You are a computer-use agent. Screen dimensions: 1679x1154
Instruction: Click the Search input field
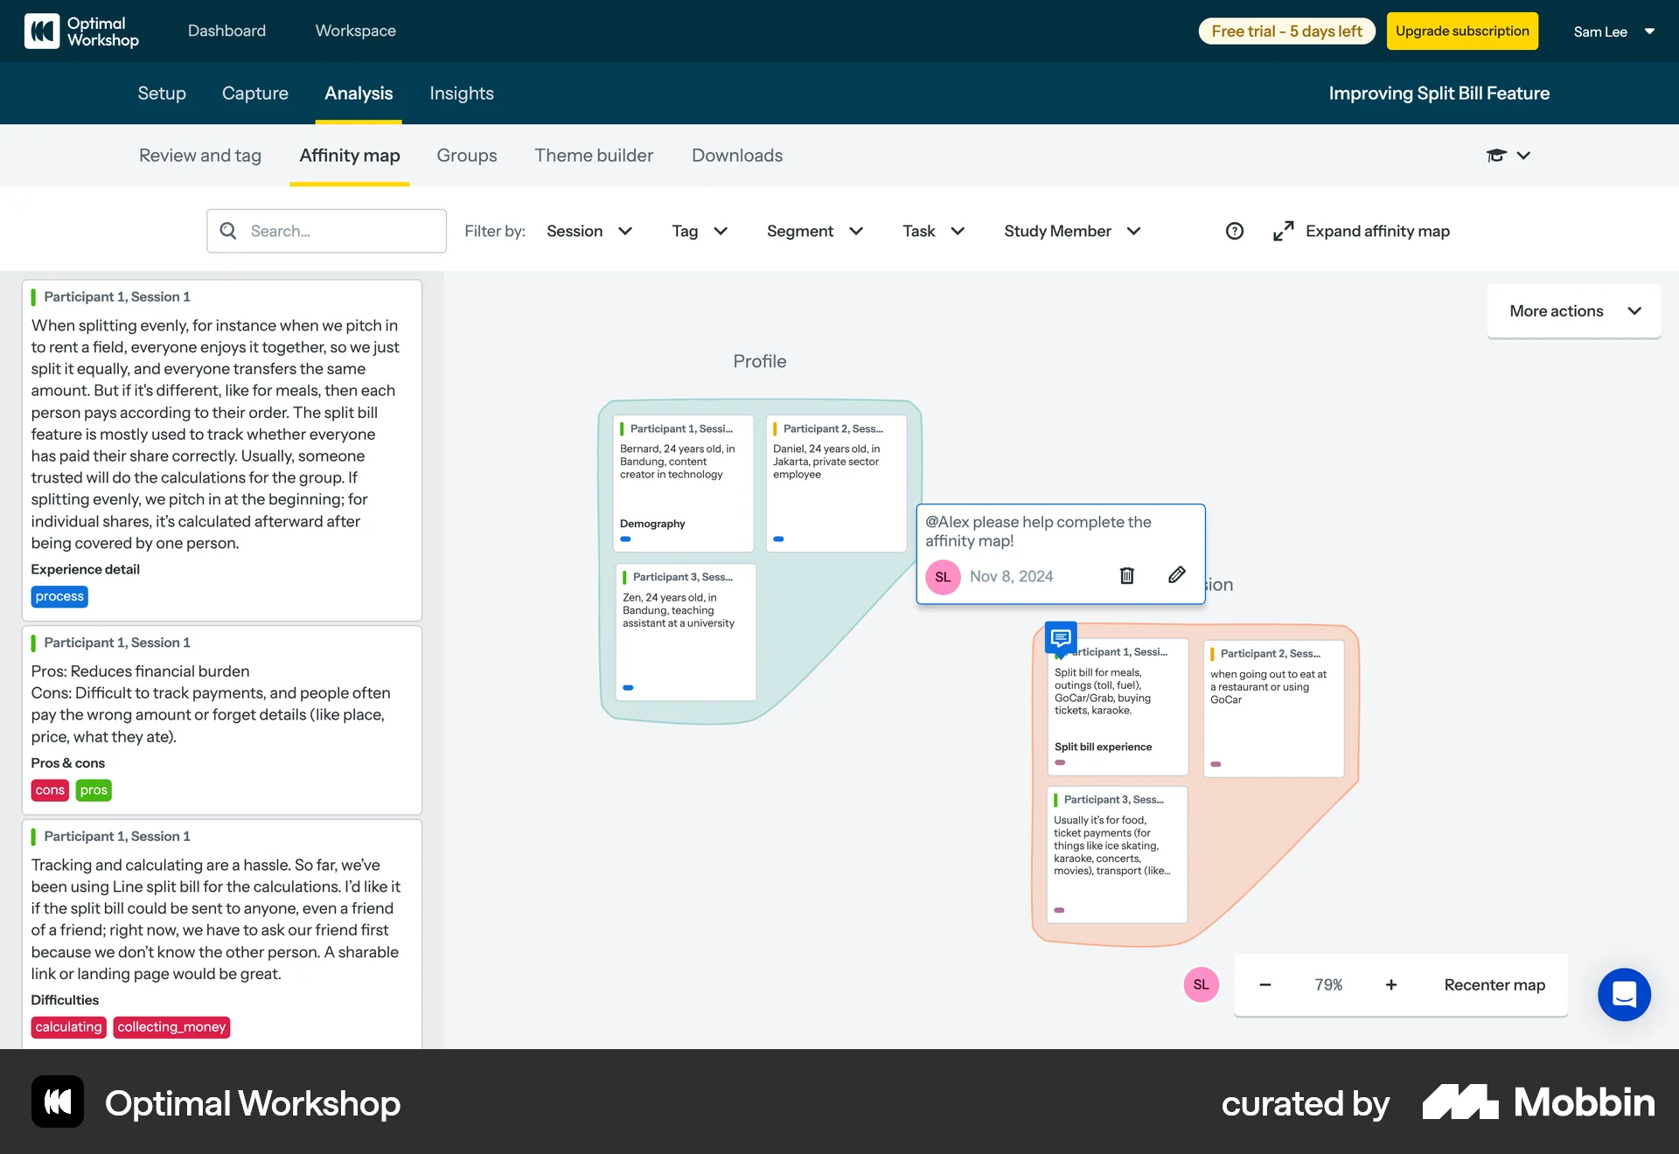click(x=332, y=231)
